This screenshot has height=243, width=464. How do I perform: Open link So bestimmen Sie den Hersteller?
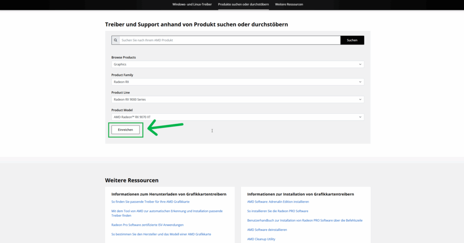[161, 234]
